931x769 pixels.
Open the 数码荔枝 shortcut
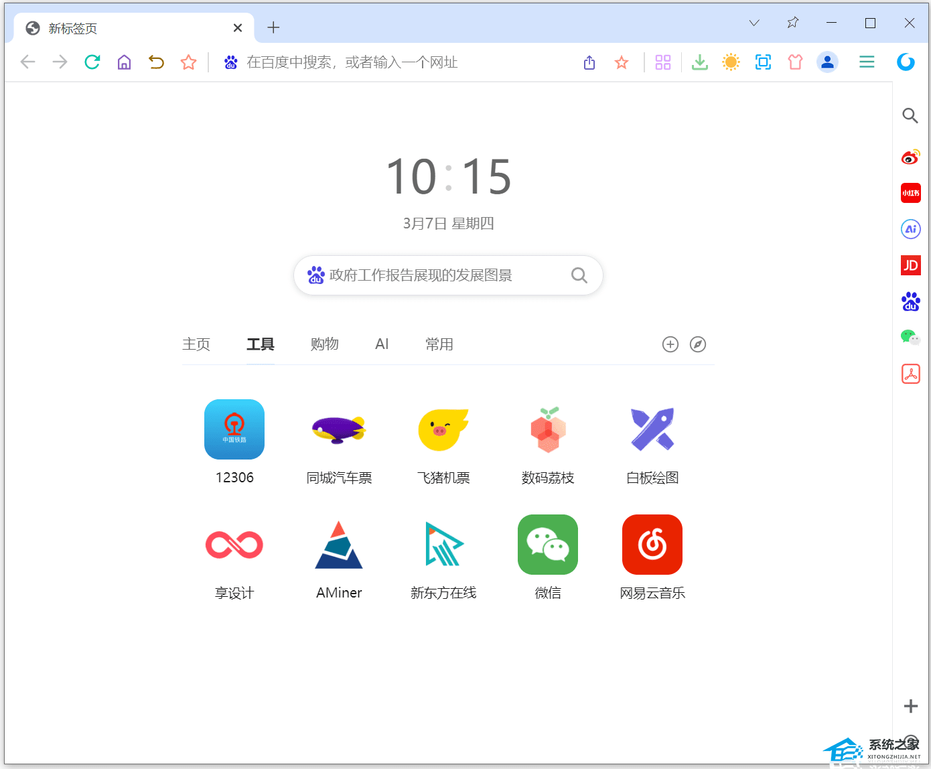coord(548,442)
